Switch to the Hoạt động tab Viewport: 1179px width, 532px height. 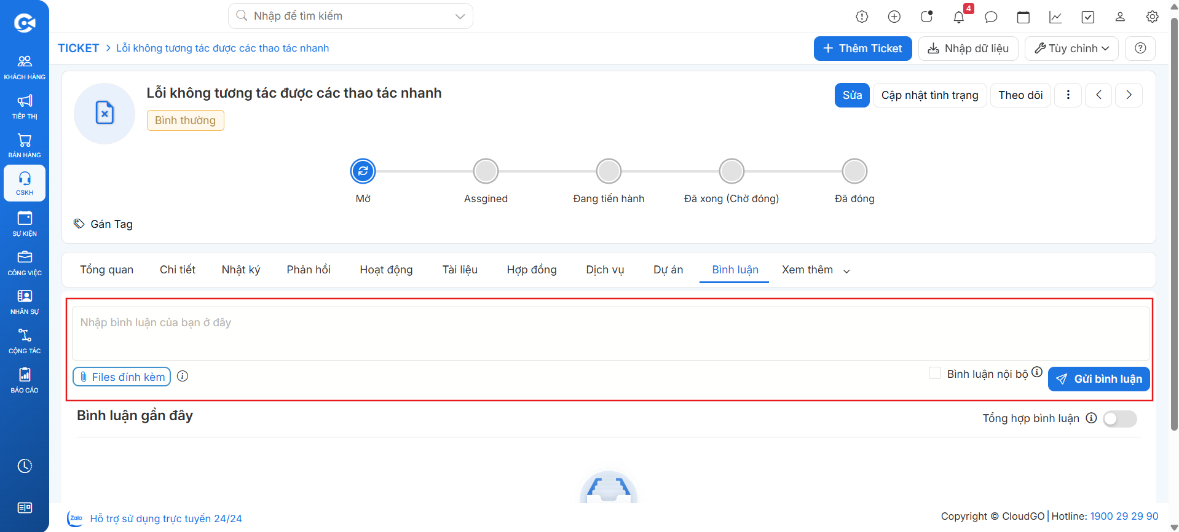(x=386, y=270)
